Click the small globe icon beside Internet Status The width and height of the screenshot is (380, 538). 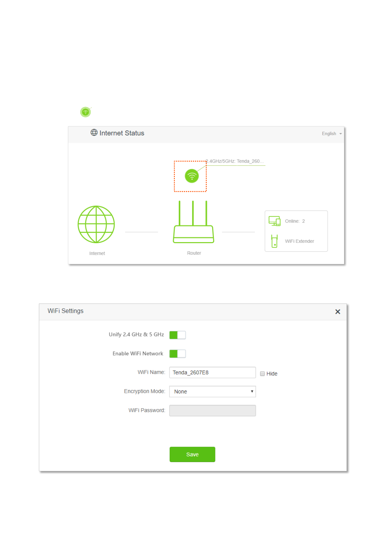coord(94,133)
